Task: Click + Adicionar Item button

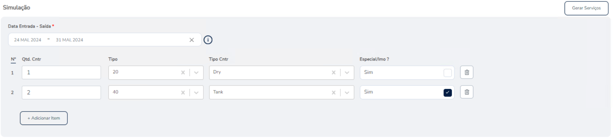Action: [x=44, y=118]
